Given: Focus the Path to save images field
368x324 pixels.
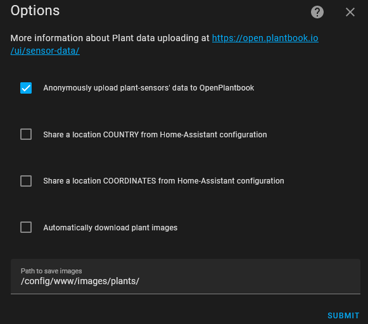Looking at the screenshot, I should click(x=186, y=277).
